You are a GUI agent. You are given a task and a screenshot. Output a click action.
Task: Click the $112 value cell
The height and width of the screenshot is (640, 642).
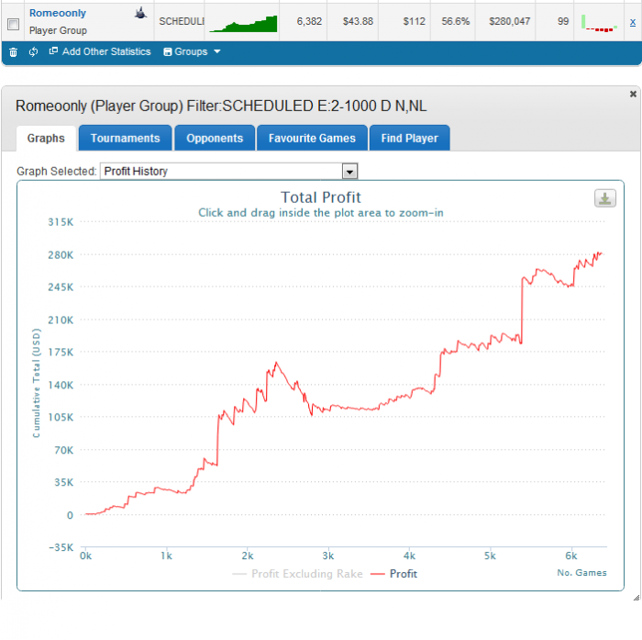pos(414,21)
